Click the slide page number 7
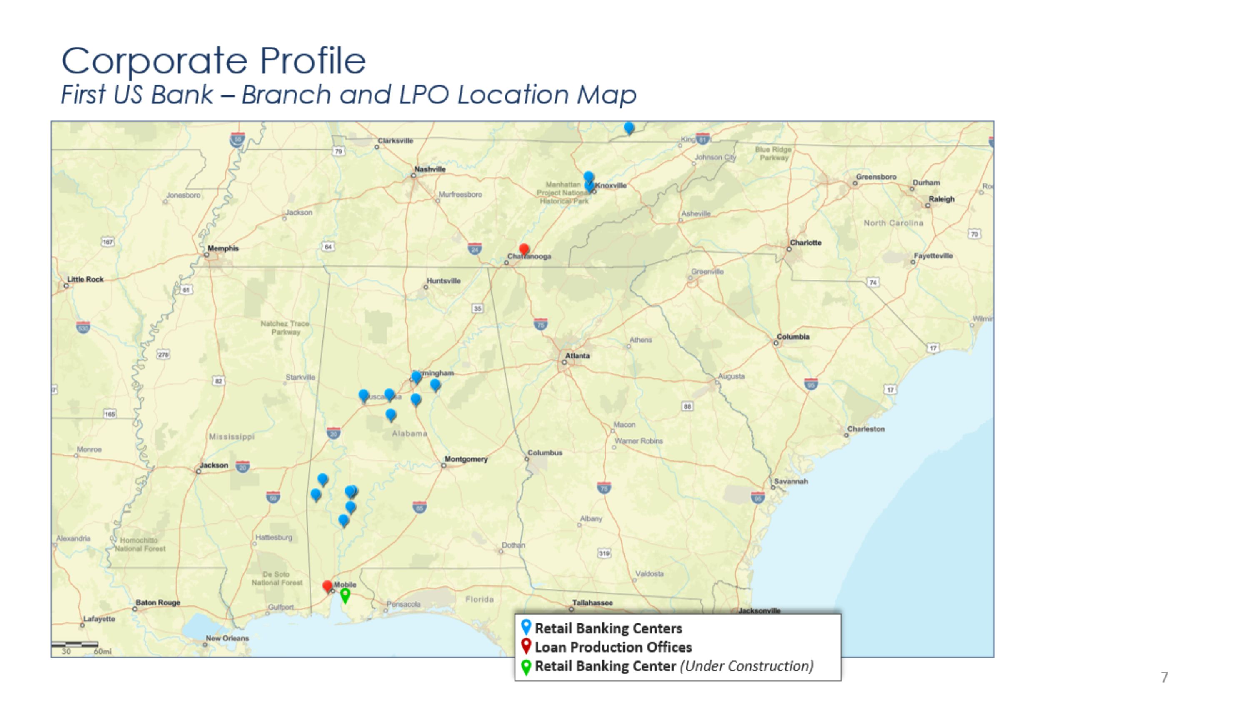Viewport: 1250px width, 703px height. pyautogui.click(x=1164, y=677)
